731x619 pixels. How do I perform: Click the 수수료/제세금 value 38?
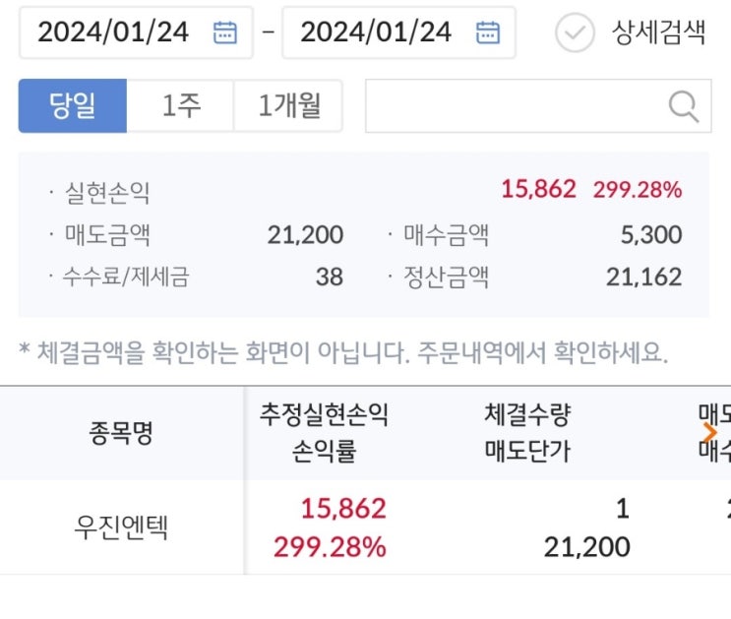pos(329,278)
